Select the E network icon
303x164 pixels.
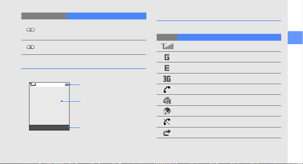click(x=167, y=68)
